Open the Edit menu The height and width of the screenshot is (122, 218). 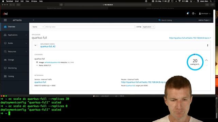[x=22, y=1]
